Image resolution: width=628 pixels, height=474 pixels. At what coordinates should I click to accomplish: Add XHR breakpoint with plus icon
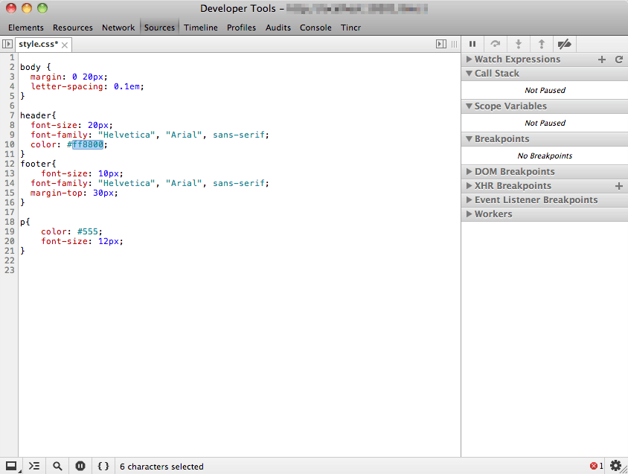point(619,186)
